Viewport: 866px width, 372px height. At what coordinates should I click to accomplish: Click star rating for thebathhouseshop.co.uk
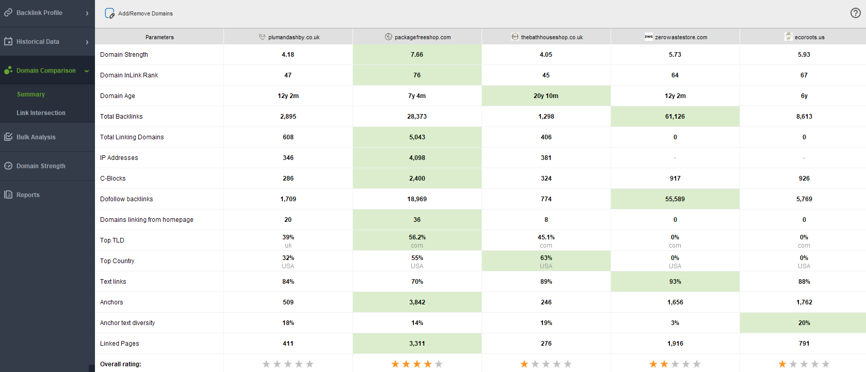546,364
